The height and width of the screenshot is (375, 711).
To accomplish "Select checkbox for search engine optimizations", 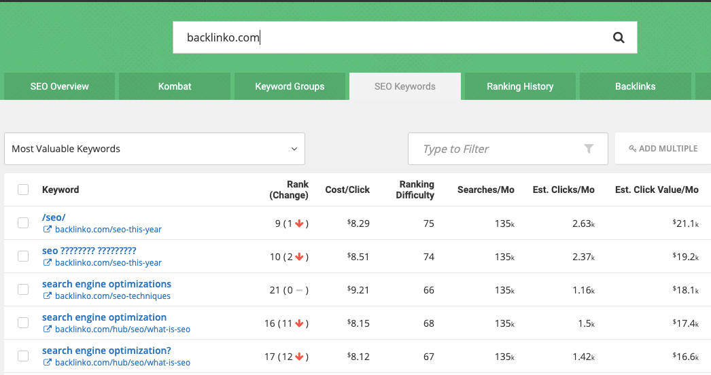I will pyautogui.click(x=23, y=289).
